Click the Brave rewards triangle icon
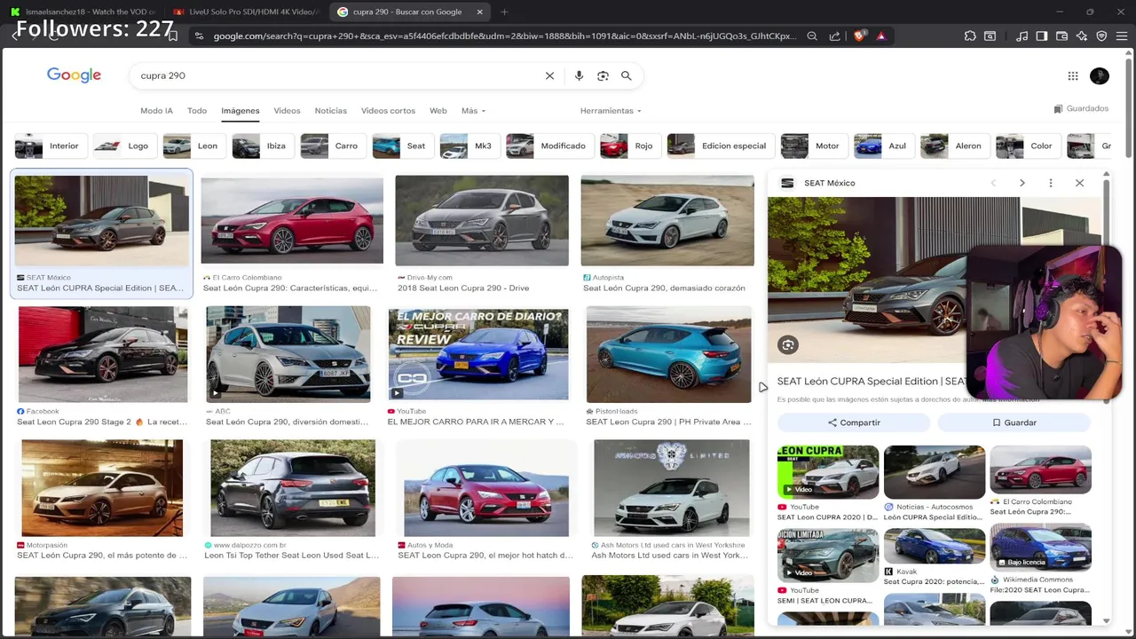Viewport: 1136px width, 639px height. [880, 36]
